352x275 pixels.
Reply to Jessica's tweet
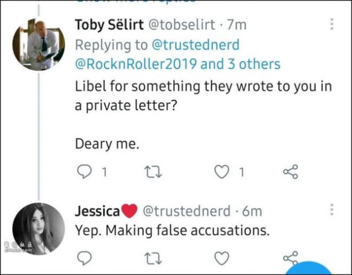pyautogui.click(x=84, y=258)
